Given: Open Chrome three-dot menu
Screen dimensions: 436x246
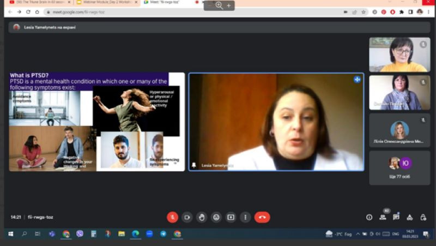Looking at the screenshot, I should click(x=428, y=12).
